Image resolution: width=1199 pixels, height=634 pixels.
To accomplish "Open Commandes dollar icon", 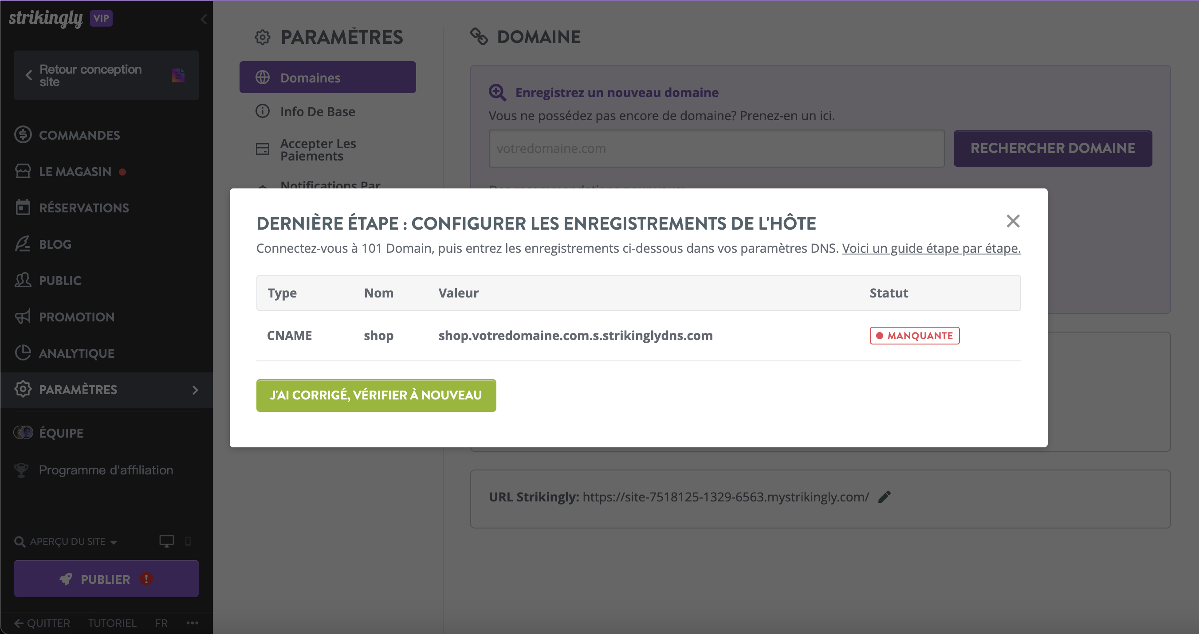I will [23, 134].
